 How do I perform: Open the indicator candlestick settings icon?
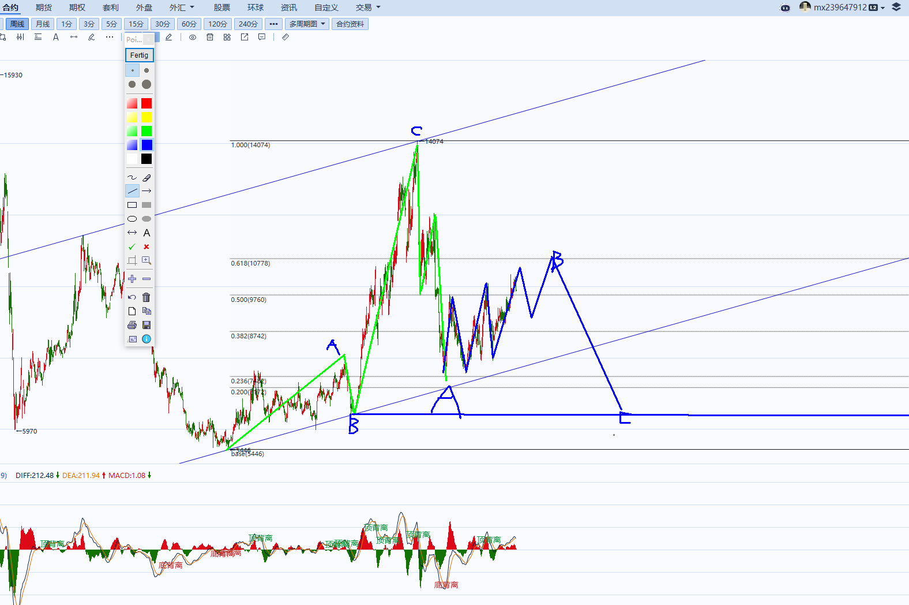(x=21, y=37)
